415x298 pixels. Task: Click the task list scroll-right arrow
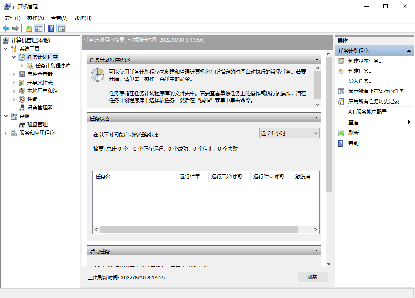click(x=316, y=230)
